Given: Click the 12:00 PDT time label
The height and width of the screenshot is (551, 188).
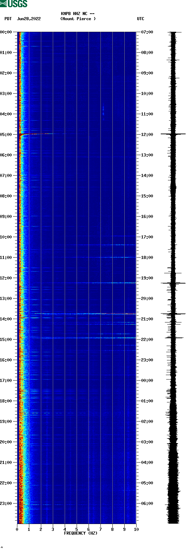Looking at the screenshot, I should click(6, 278).
